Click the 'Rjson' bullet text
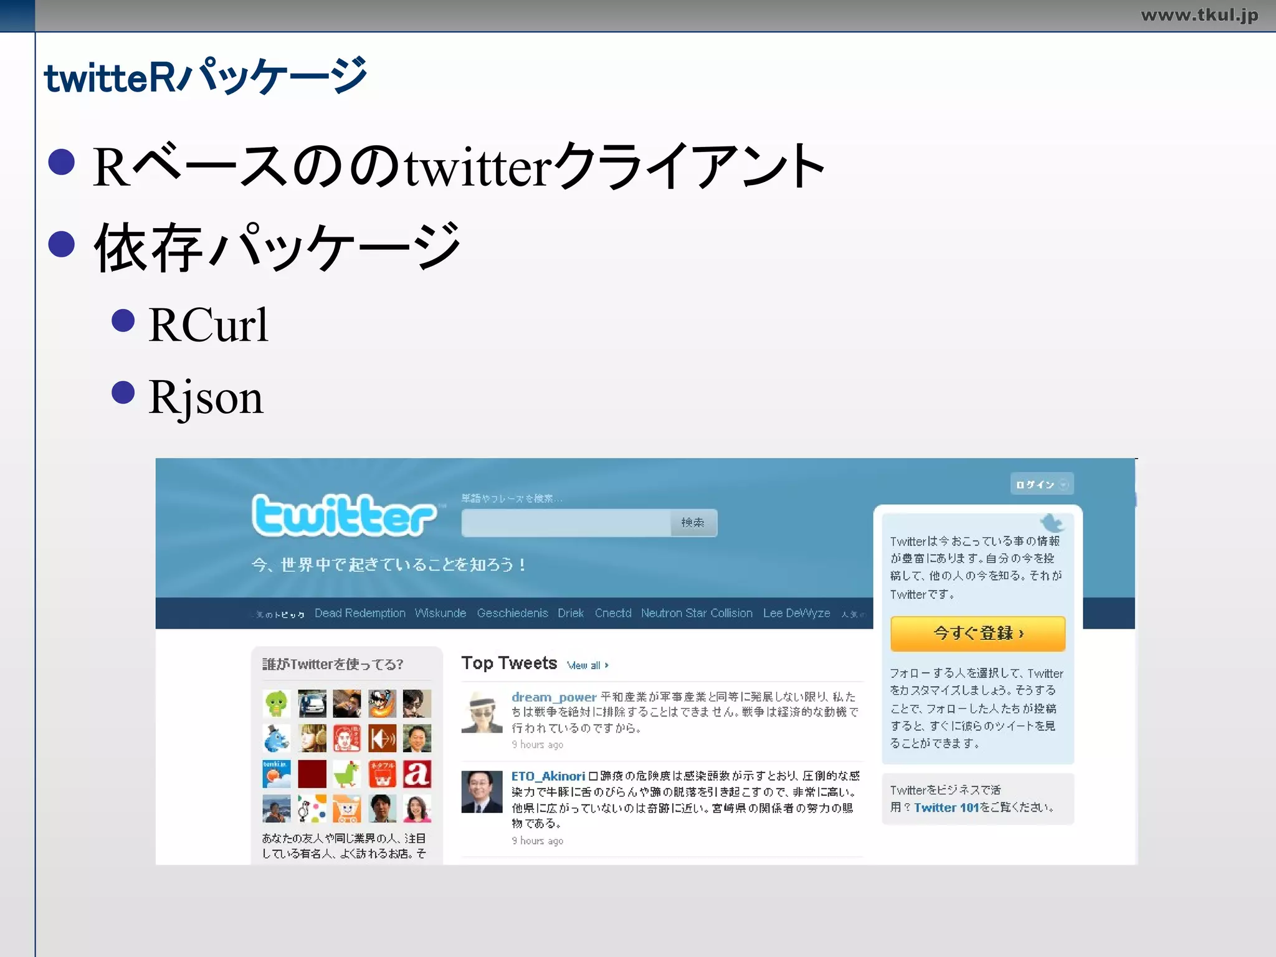This screenshot has width=1276, height=957. [206, 398]
